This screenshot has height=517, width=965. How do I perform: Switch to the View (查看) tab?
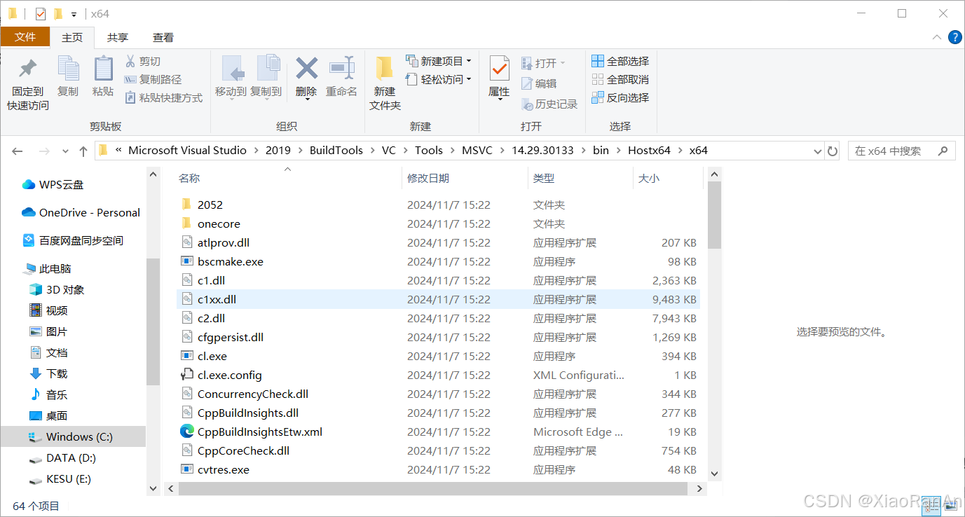[x=163, y=37]
